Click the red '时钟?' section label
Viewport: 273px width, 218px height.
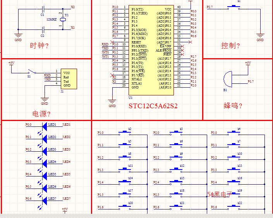click(39, 45)
